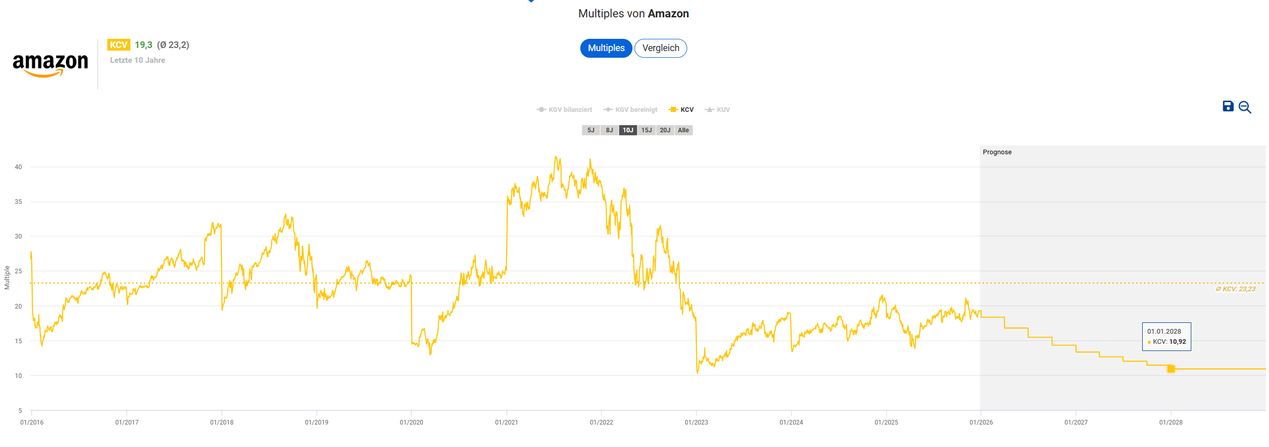Show the KUV series via legend
1269x447 pixels.
[x=717, y=110]
